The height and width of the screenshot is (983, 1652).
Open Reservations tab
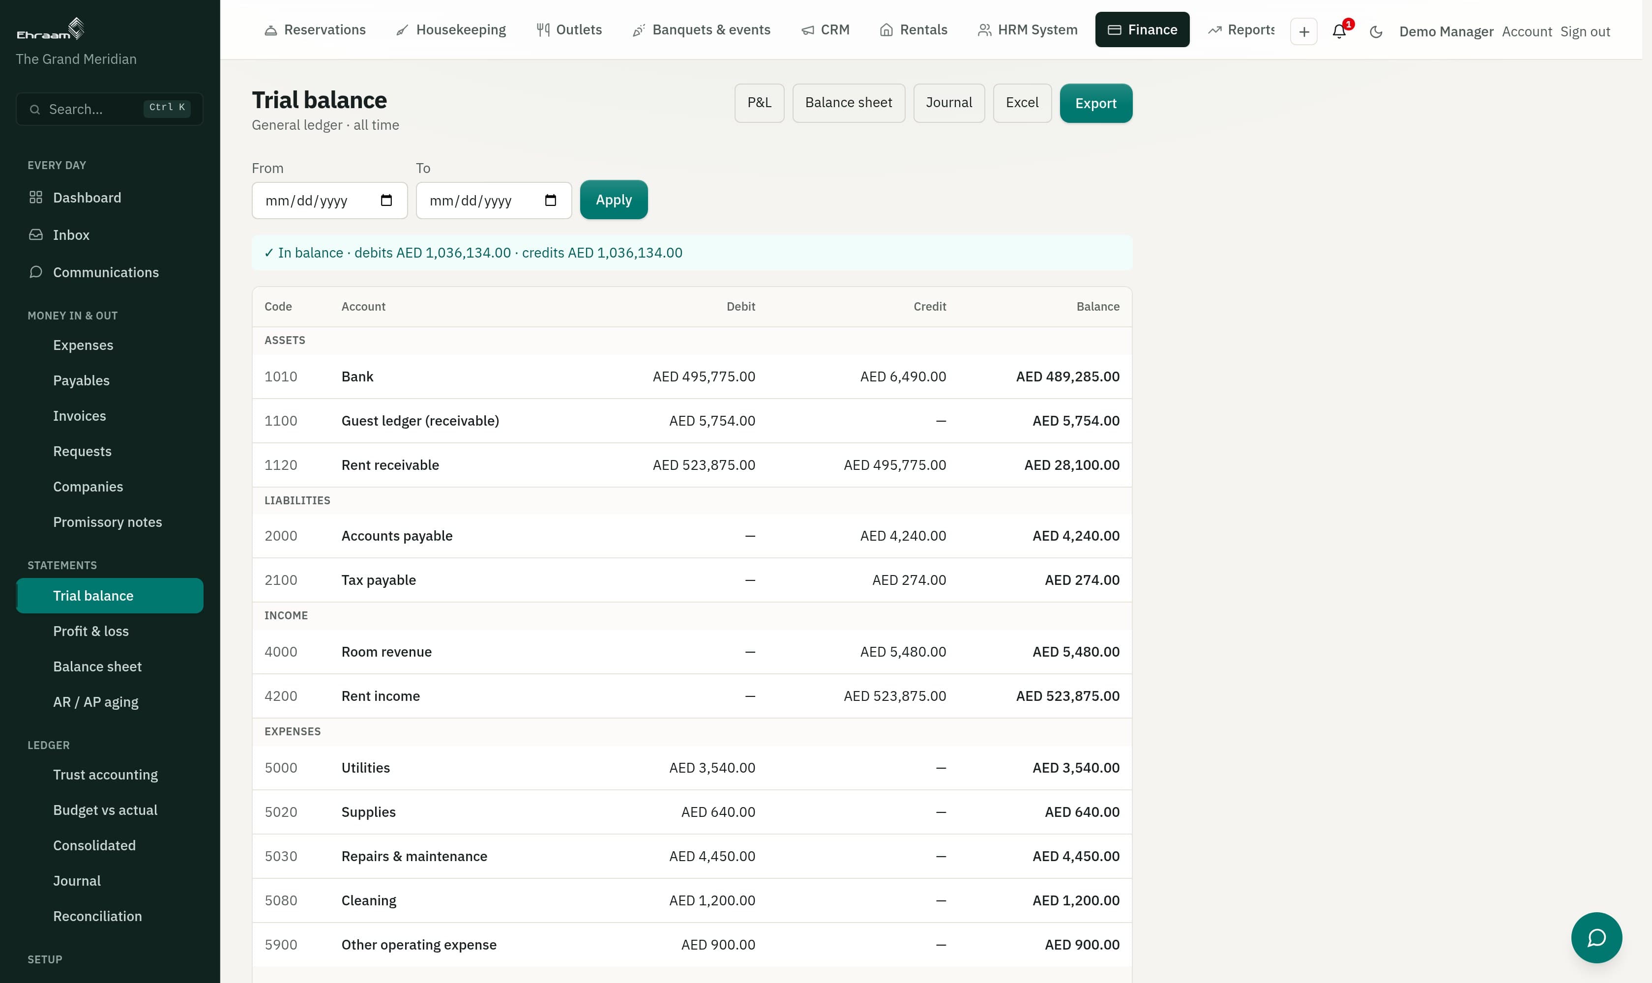(x=315, y=30)
